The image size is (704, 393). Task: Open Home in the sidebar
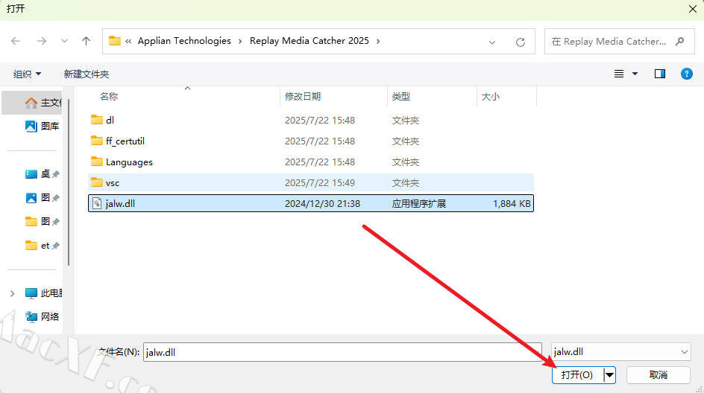coord(34,103)
